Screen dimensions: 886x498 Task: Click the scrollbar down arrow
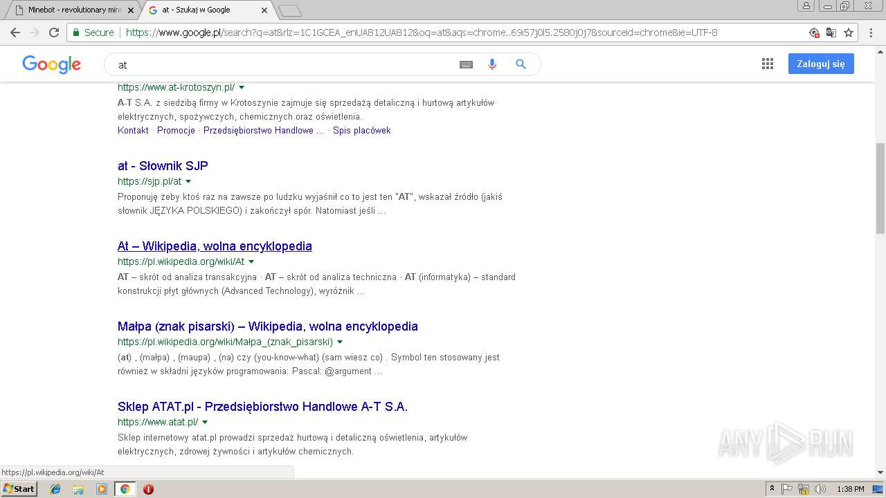(x=880, y=472)
